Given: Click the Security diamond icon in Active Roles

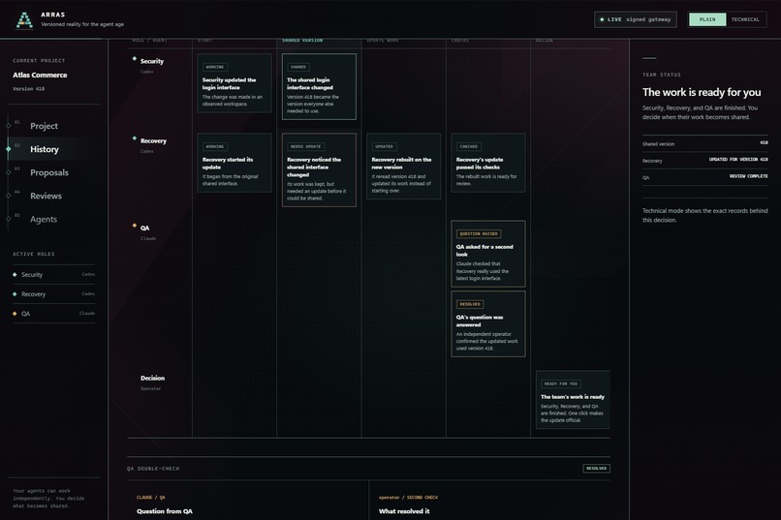Looking at the screenshot, I should point(15,275).
